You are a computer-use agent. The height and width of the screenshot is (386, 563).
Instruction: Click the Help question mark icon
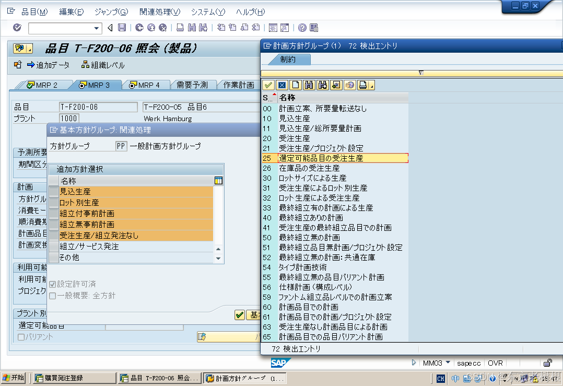click(302, 28)
